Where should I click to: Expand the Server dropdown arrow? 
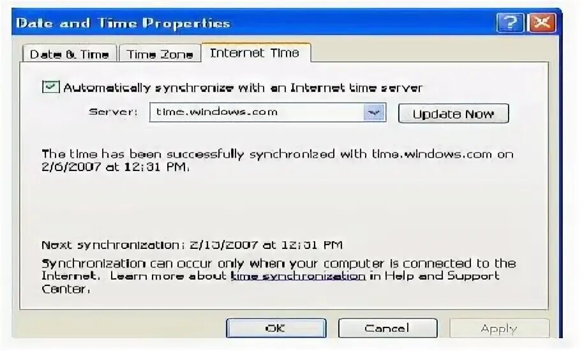tap(374, 112)
